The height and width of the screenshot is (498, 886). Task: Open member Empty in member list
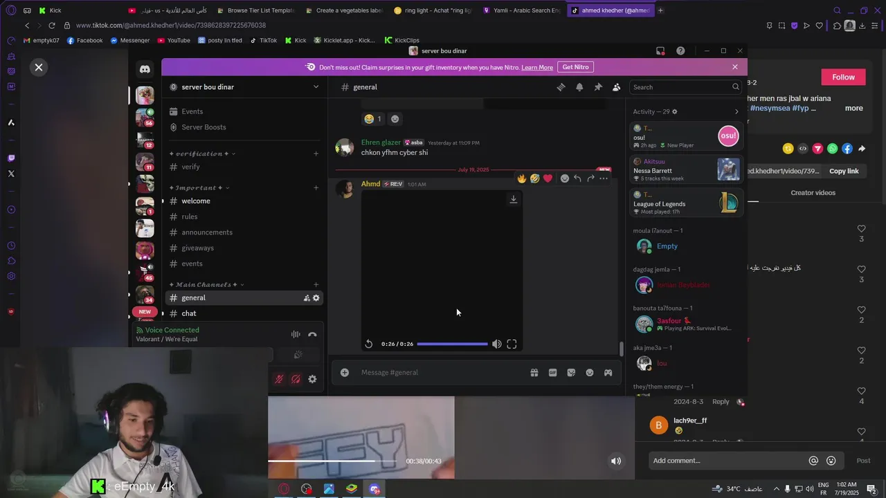(x=686, y=246)
